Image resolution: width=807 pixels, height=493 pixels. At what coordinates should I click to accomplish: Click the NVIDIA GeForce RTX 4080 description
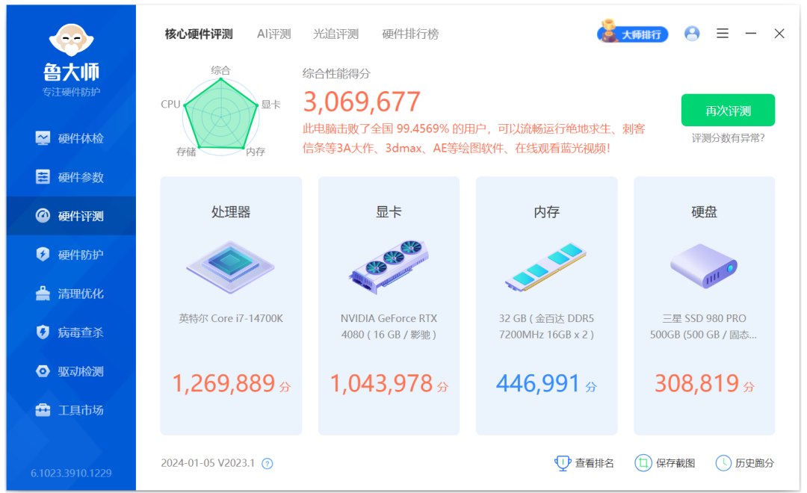pyautogui.click(x=389, y=326)
